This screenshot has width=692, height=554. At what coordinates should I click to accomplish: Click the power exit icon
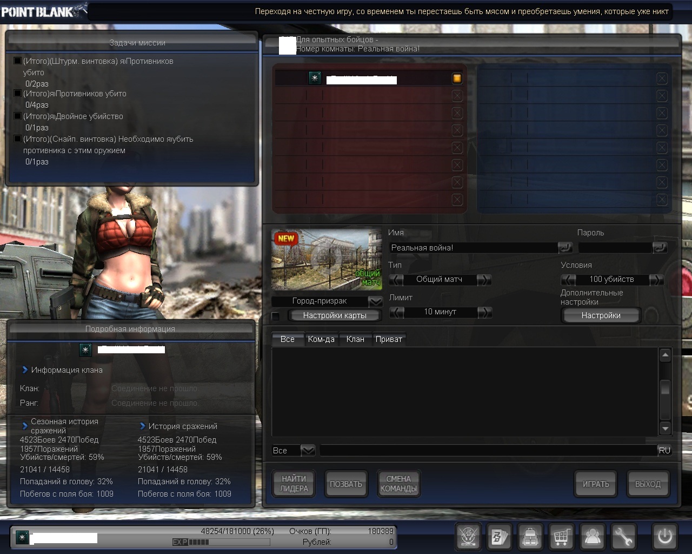[x=664, y=537]
